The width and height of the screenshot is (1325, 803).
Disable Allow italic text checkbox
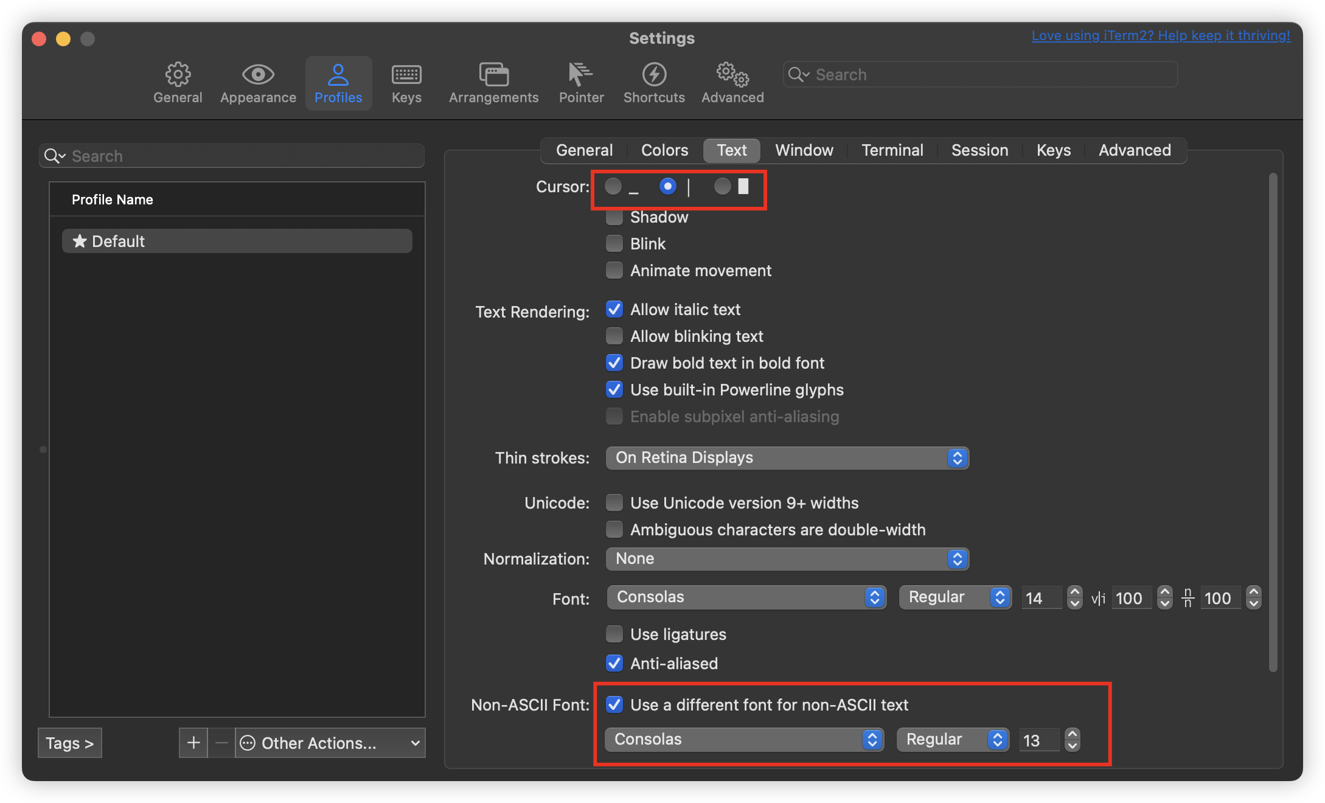(x=614, y=310)
